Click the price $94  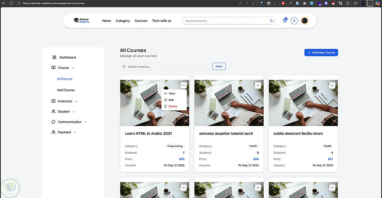click(x=256, y=159)
